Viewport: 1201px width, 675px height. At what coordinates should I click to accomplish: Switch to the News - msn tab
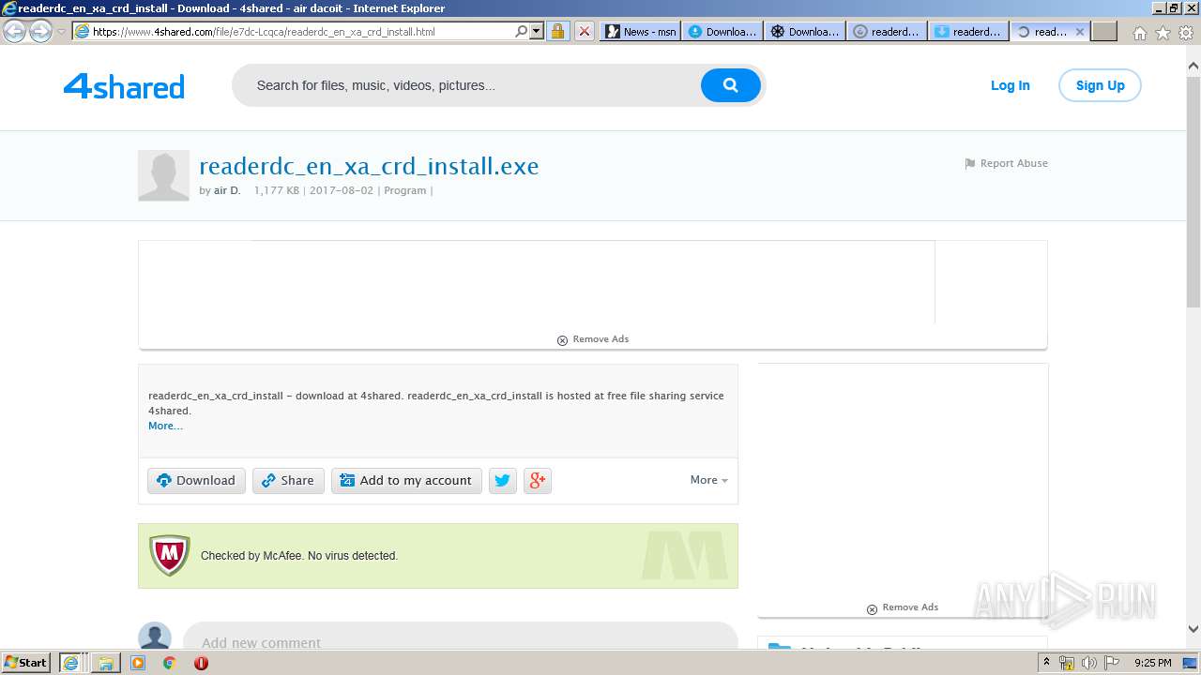pyautogui.click(x=639, y=31)
